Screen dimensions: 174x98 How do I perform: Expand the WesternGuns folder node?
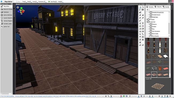click(149, 15)
